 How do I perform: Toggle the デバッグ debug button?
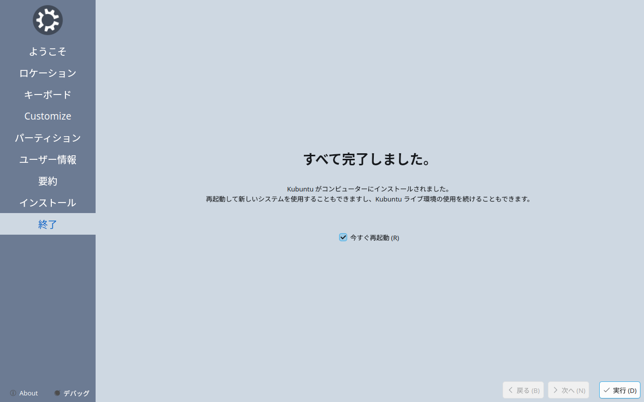[72, 393]
